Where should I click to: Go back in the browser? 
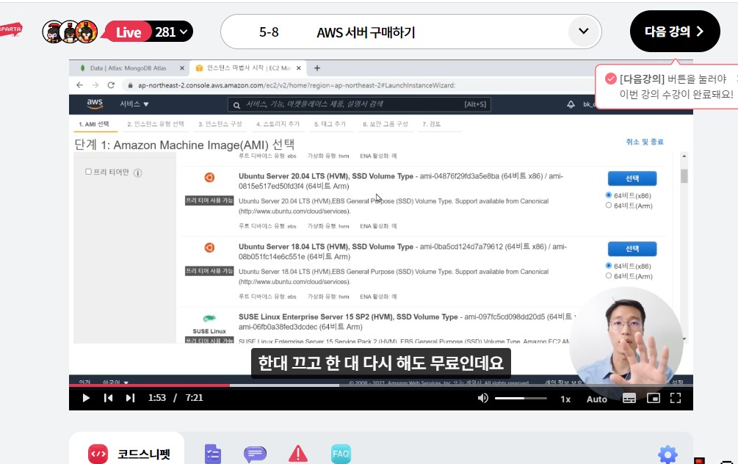79,85
